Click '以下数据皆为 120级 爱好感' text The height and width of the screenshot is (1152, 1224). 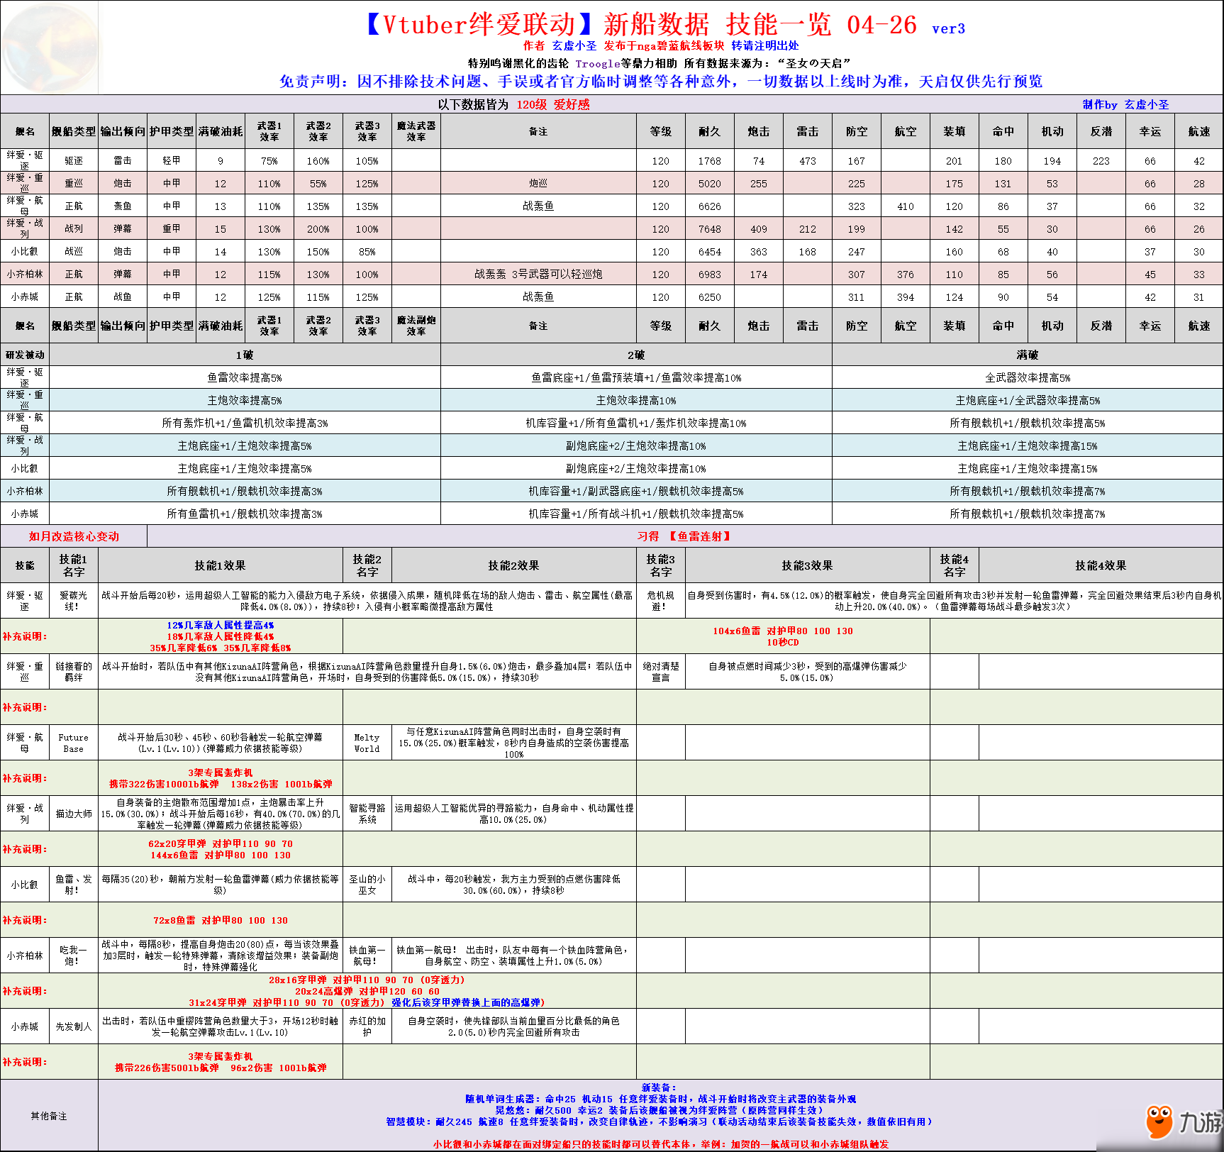pos(513,104)
